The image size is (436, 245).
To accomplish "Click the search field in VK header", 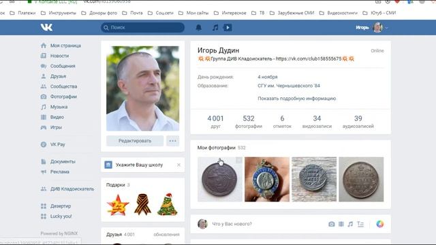I will pyautogui.click(x=142, y=27).
